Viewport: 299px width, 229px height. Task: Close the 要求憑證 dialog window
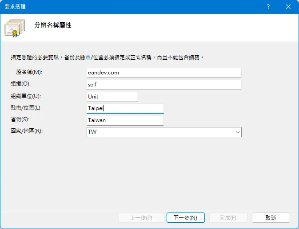tap(289, 7)
